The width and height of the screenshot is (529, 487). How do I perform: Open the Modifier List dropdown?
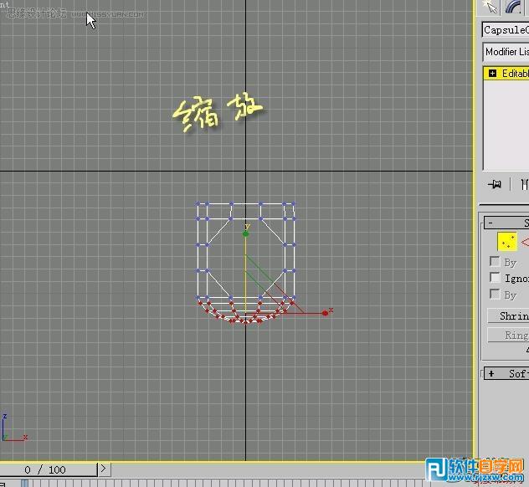[x=506, y=52]
